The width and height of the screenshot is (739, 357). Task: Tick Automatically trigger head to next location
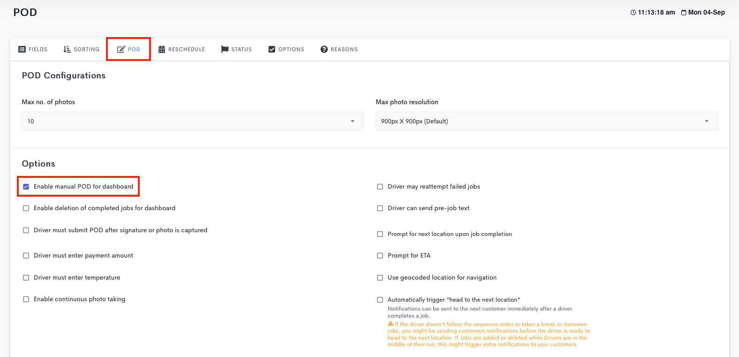380,300
